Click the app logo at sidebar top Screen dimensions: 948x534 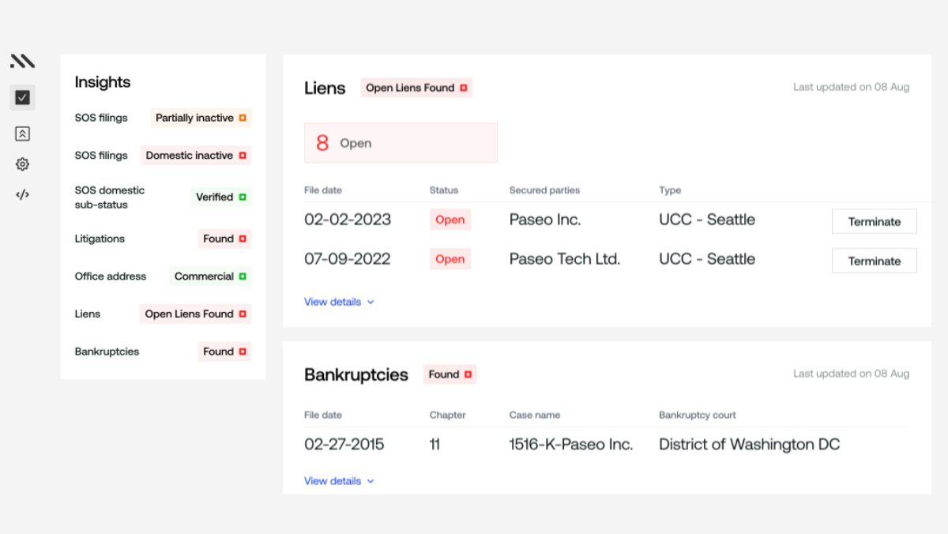pyautogui.click(x=22, y=60)
